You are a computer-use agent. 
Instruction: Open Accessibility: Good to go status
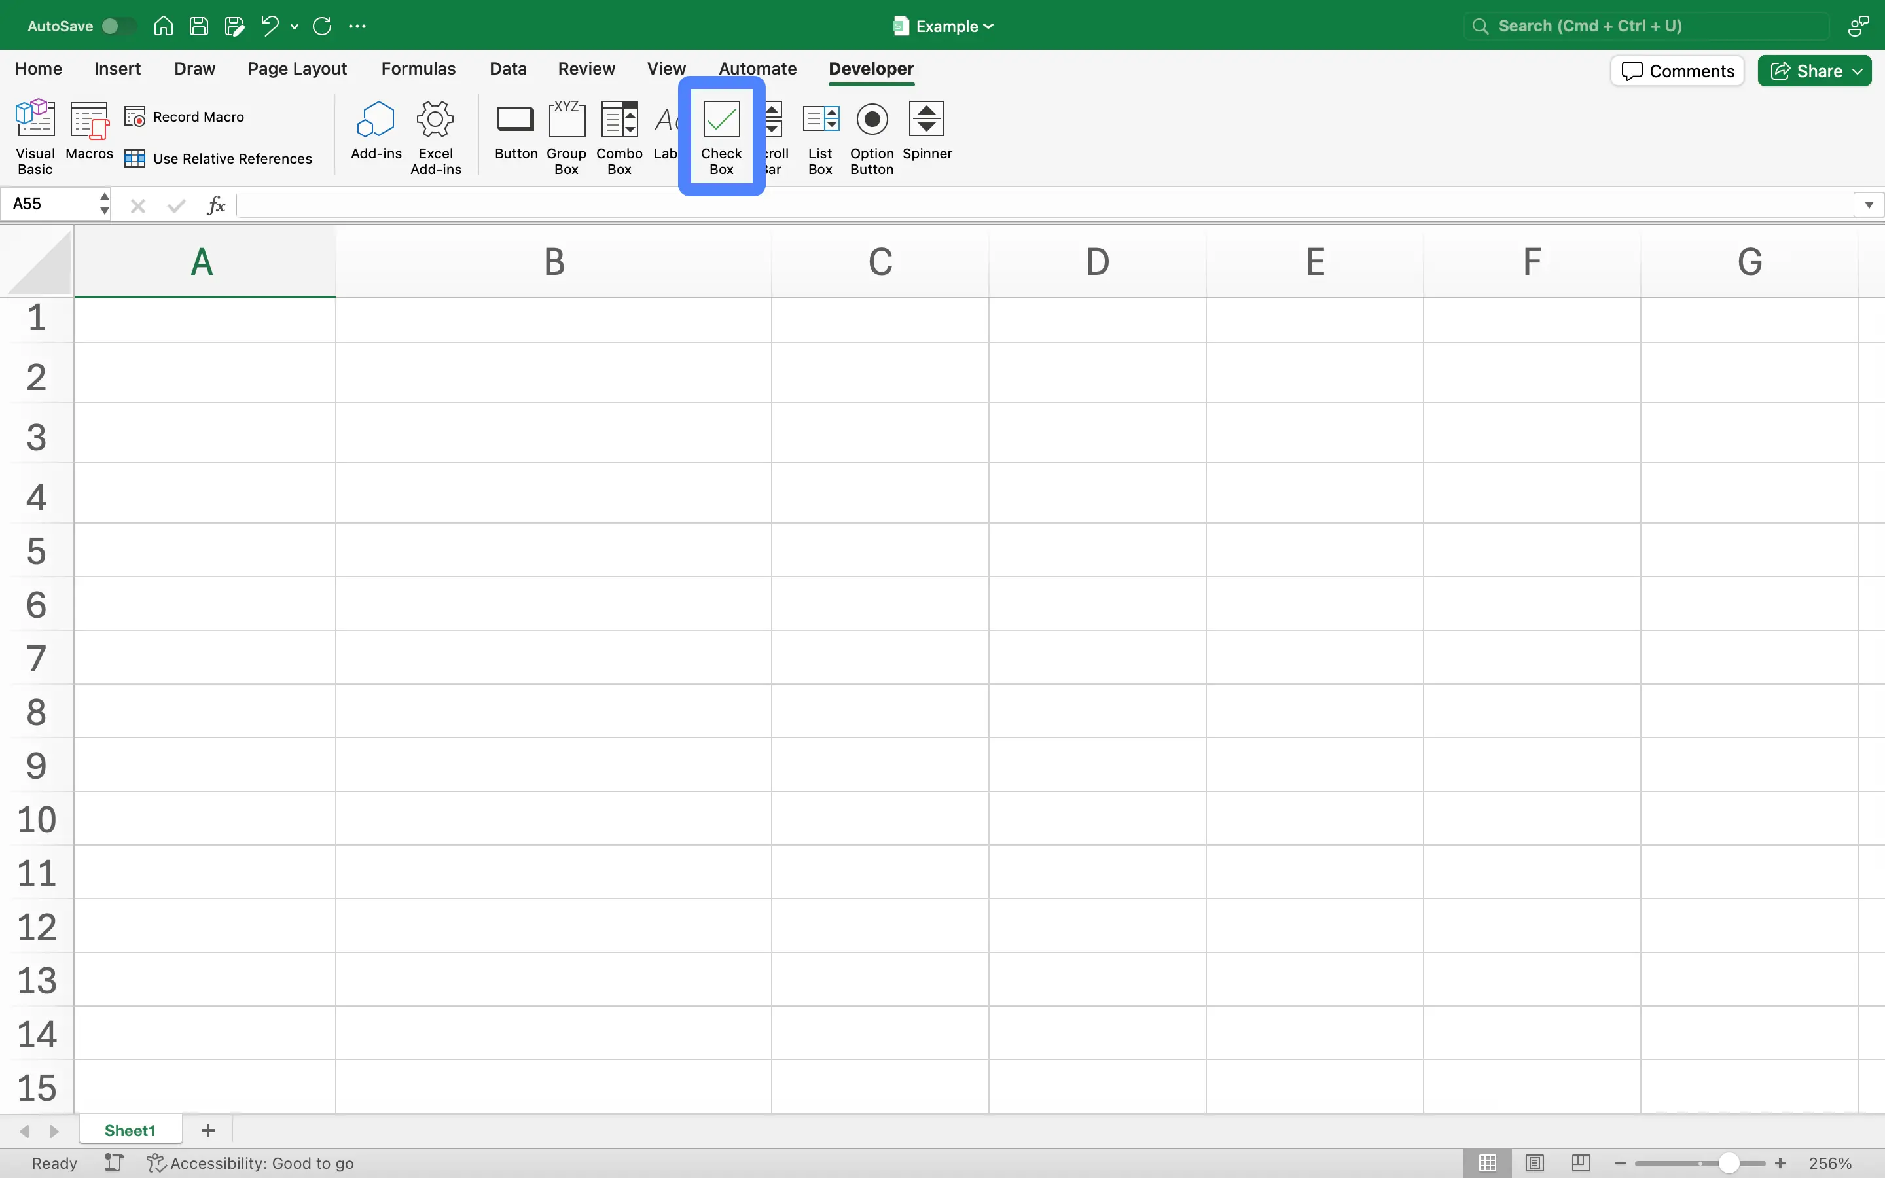(250, 1163)
